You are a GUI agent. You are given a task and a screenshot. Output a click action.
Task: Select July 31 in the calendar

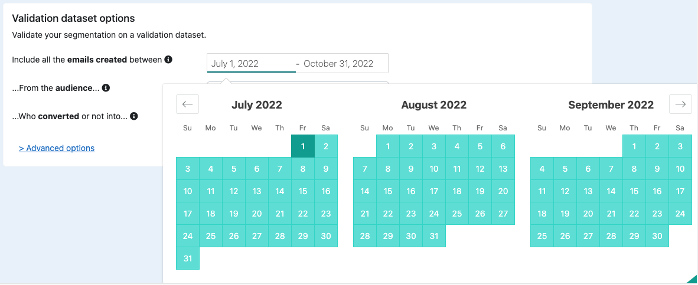188,258
